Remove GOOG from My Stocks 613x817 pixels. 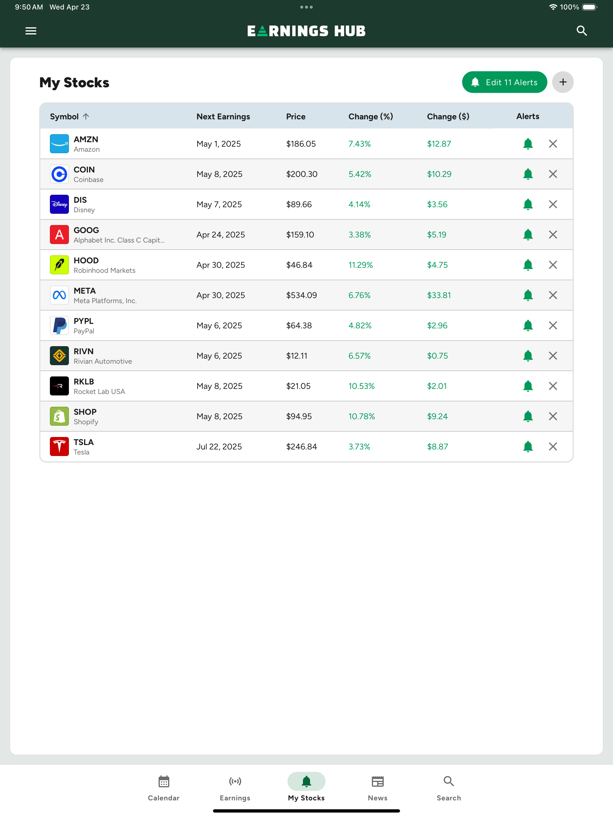tap(553, 235)
